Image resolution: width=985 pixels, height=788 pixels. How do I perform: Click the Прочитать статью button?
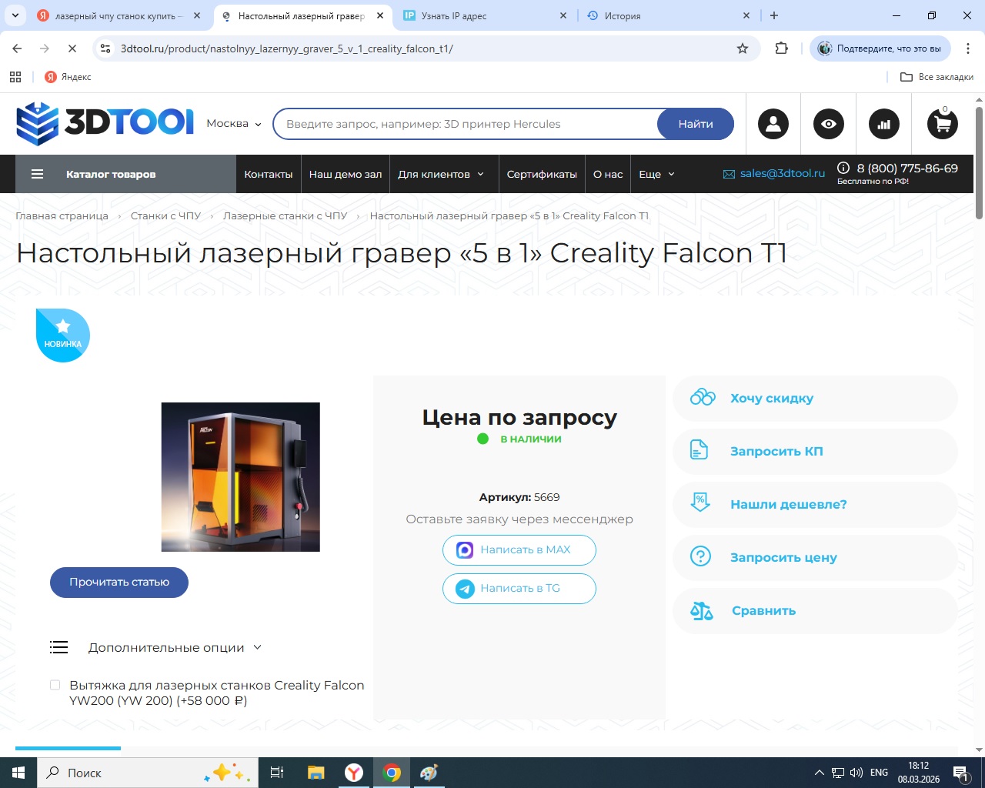[119, 582]
